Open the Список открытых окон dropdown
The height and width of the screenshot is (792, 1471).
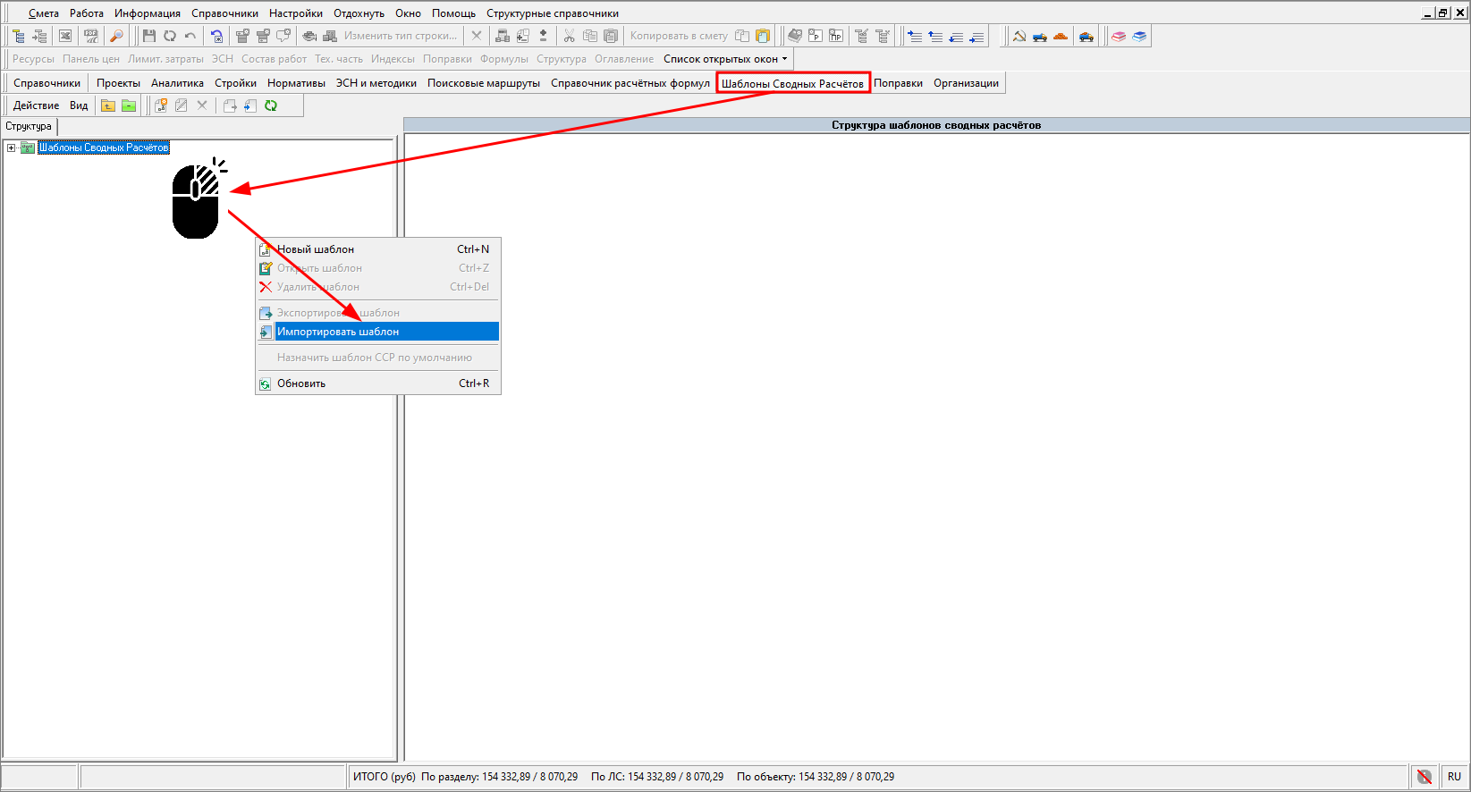[725, 59]
